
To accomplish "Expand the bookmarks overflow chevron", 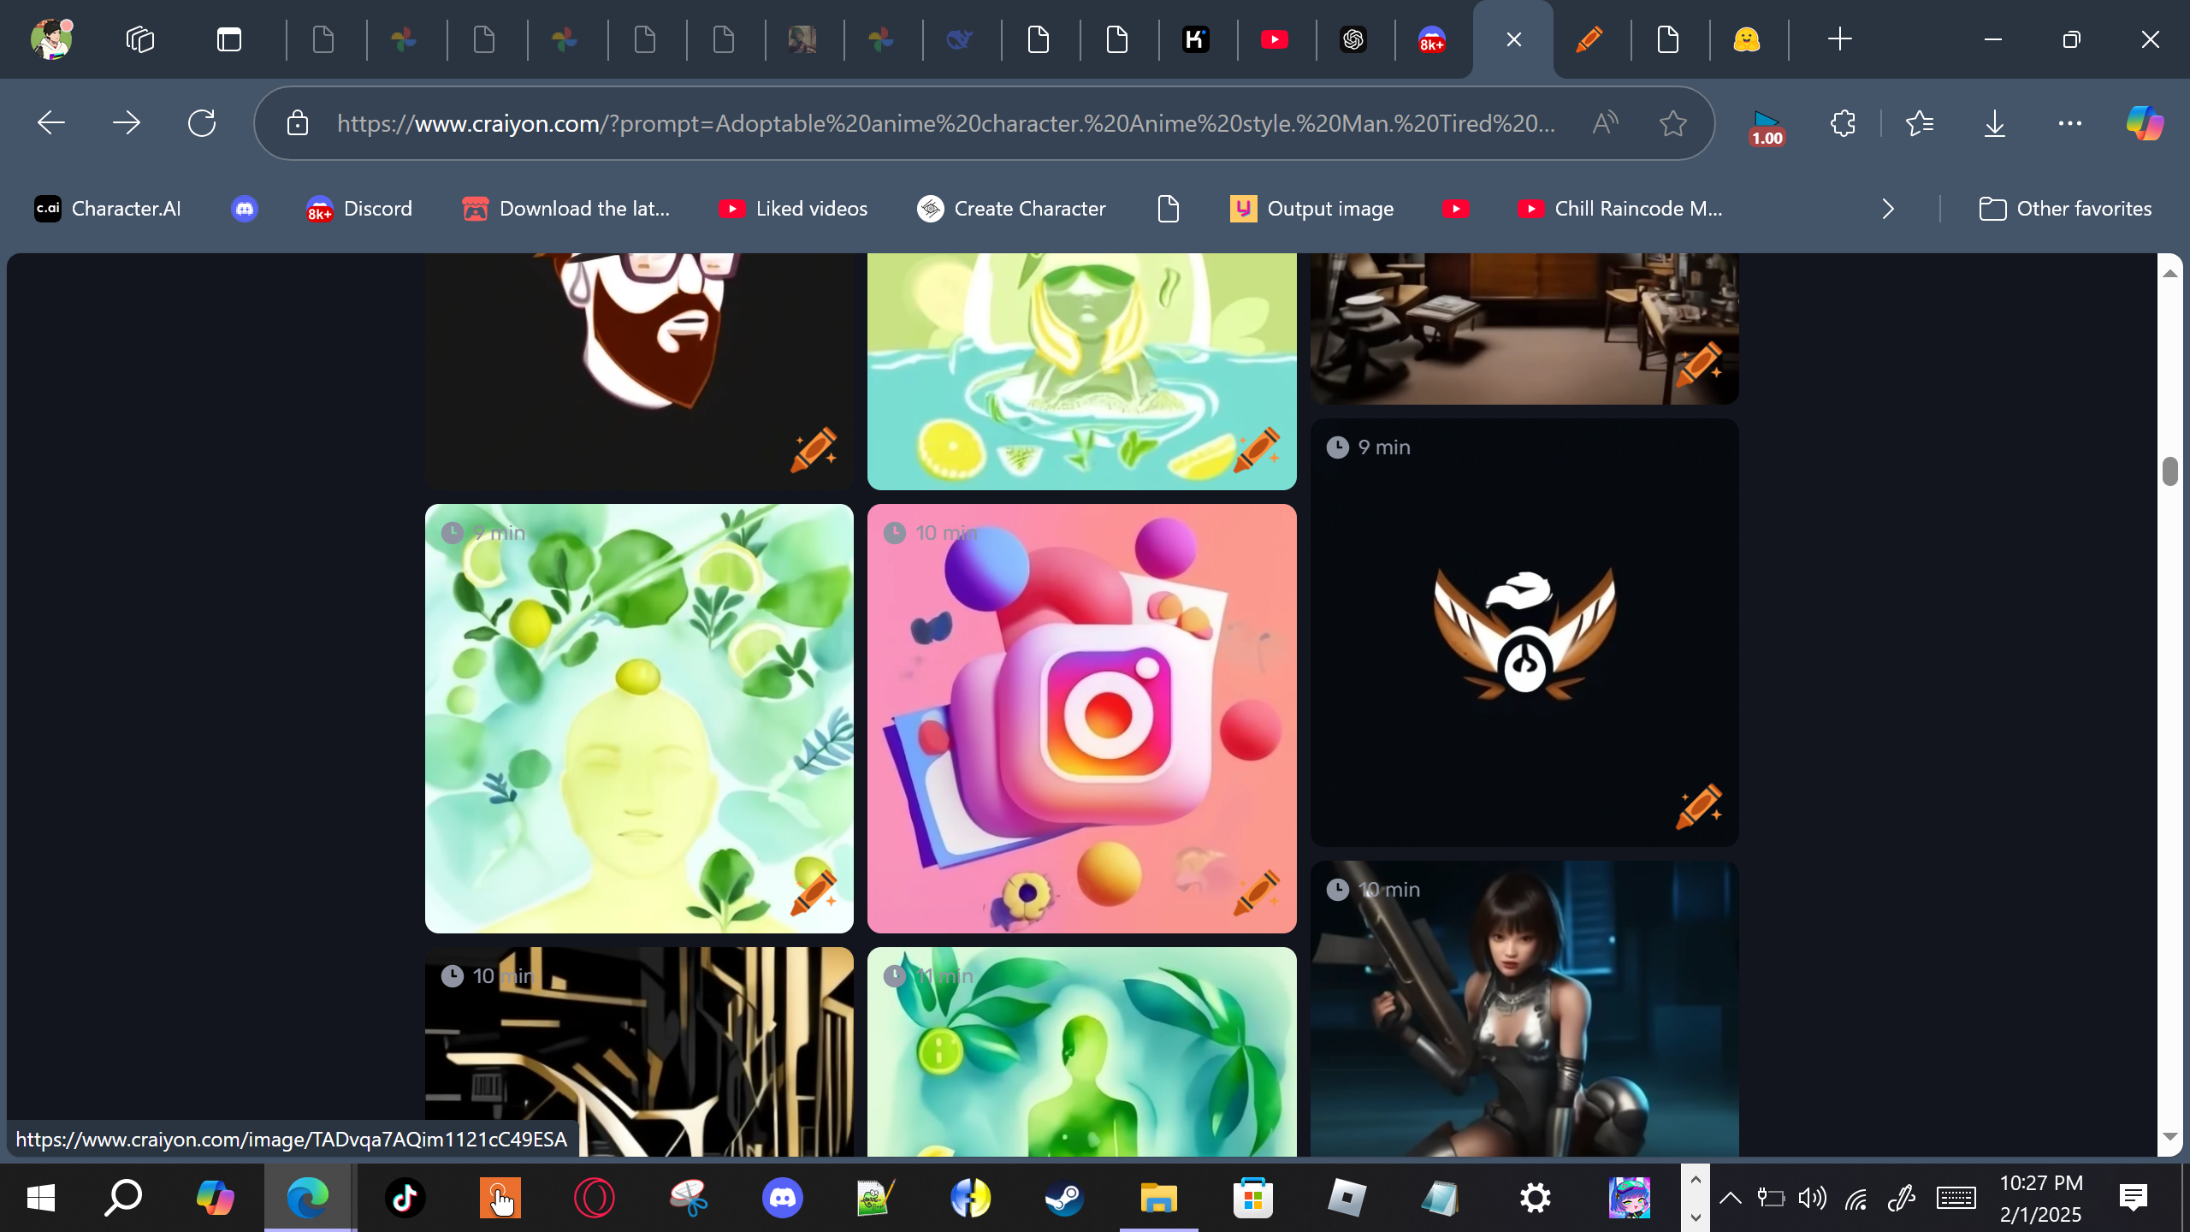I will 1888,209.
